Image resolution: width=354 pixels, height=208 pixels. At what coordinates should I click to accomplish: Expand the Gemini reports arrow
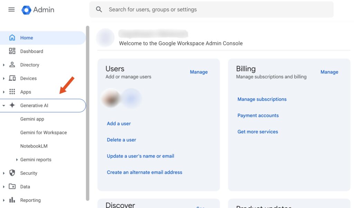coord(17,160)
